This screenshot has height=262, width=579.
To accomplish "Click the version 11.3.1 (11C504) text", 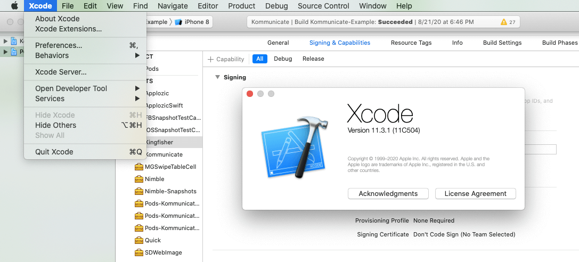I will [x=384, y=130].
